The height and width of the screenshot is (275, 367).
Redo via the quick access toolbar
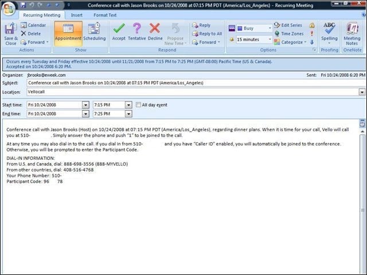pyautogui.click(x=40, y=5)
